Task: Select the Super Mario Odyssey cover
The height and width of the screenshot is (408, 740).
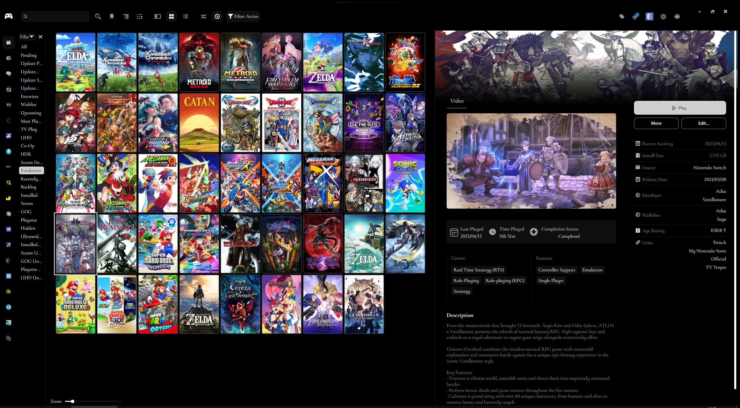Action: tap(158, 304)
